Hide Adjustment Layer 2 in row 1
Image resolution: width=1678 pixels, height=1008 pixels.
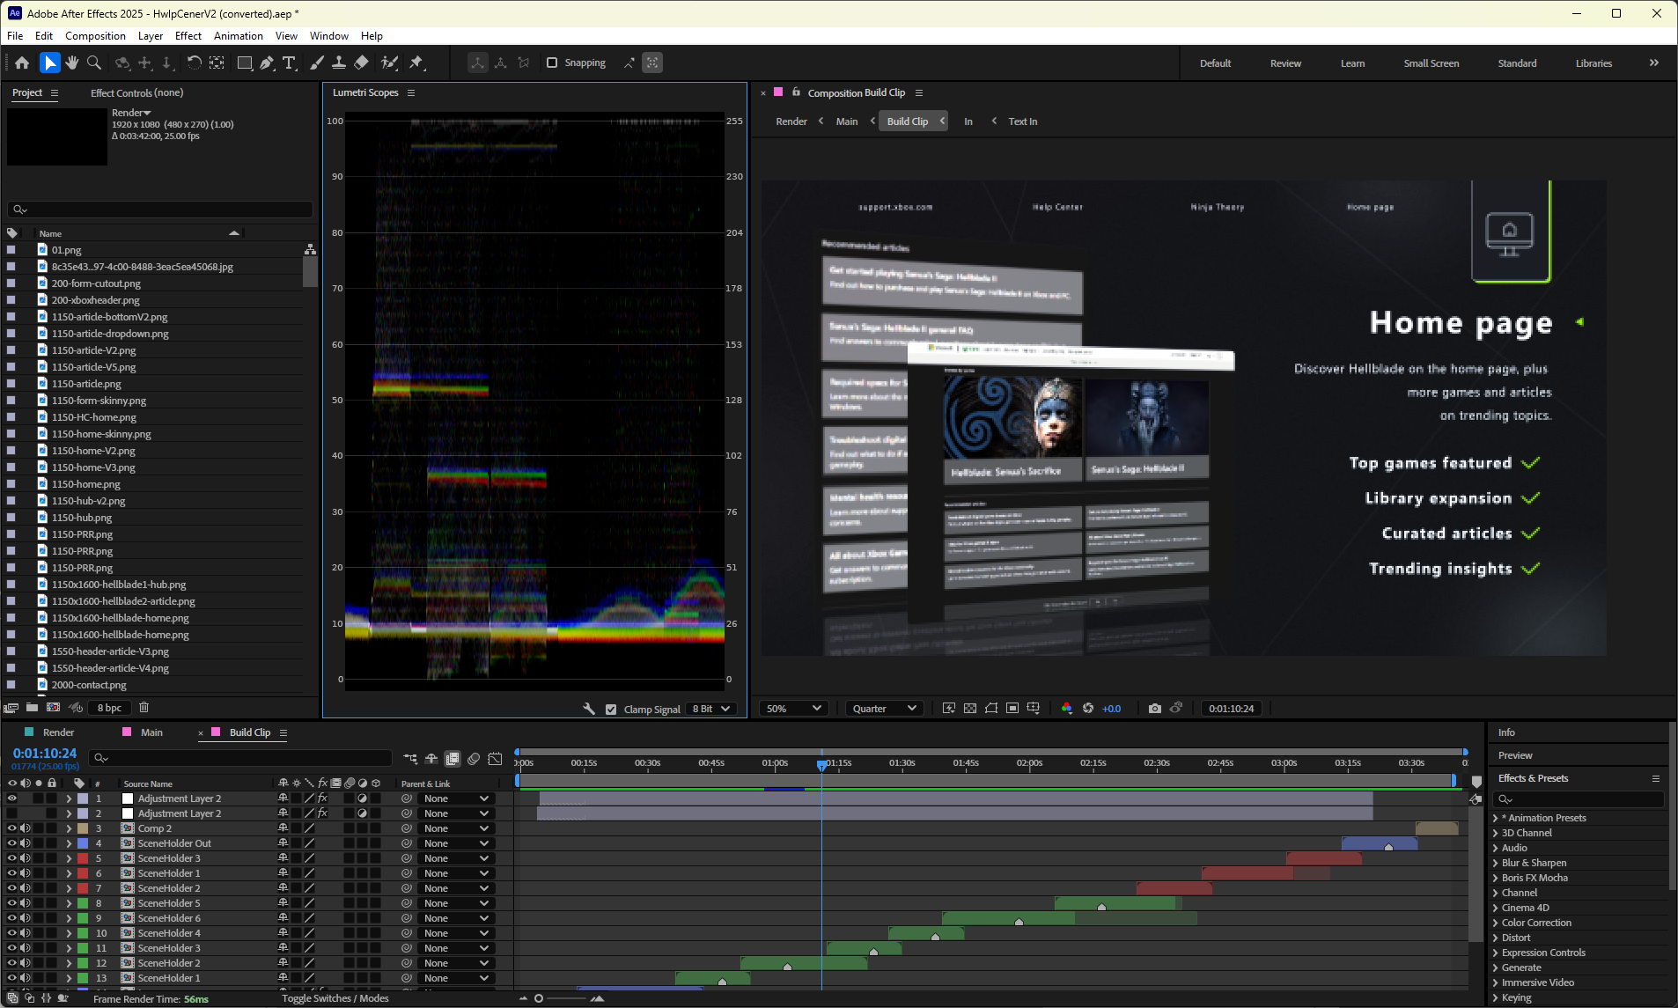click(12, 798)
